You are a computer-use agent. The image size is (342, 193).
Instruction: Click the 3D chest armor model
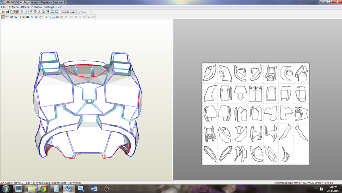point(87,105)
